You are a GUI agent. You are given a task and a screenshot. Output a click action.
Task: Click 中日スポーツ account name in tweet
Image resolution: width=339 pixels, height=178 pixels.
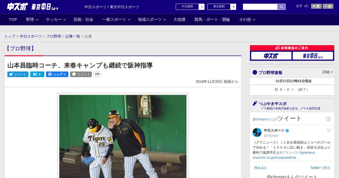click(274, 131)
